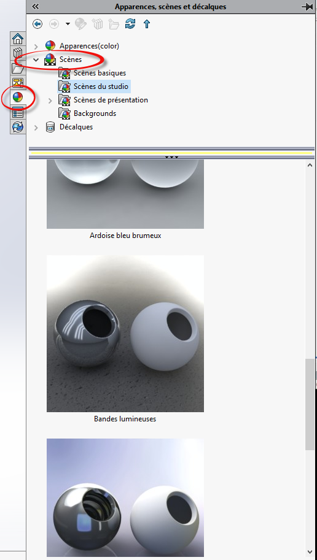
Task: Pin the task pane open
Action: [307, 6]
